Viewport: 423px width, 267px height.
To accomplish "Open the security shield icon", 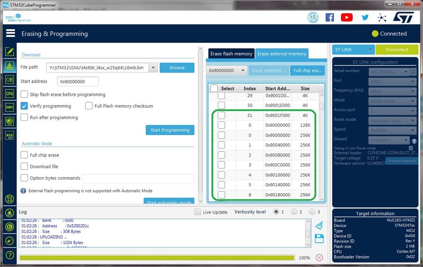I will point(9,121).
